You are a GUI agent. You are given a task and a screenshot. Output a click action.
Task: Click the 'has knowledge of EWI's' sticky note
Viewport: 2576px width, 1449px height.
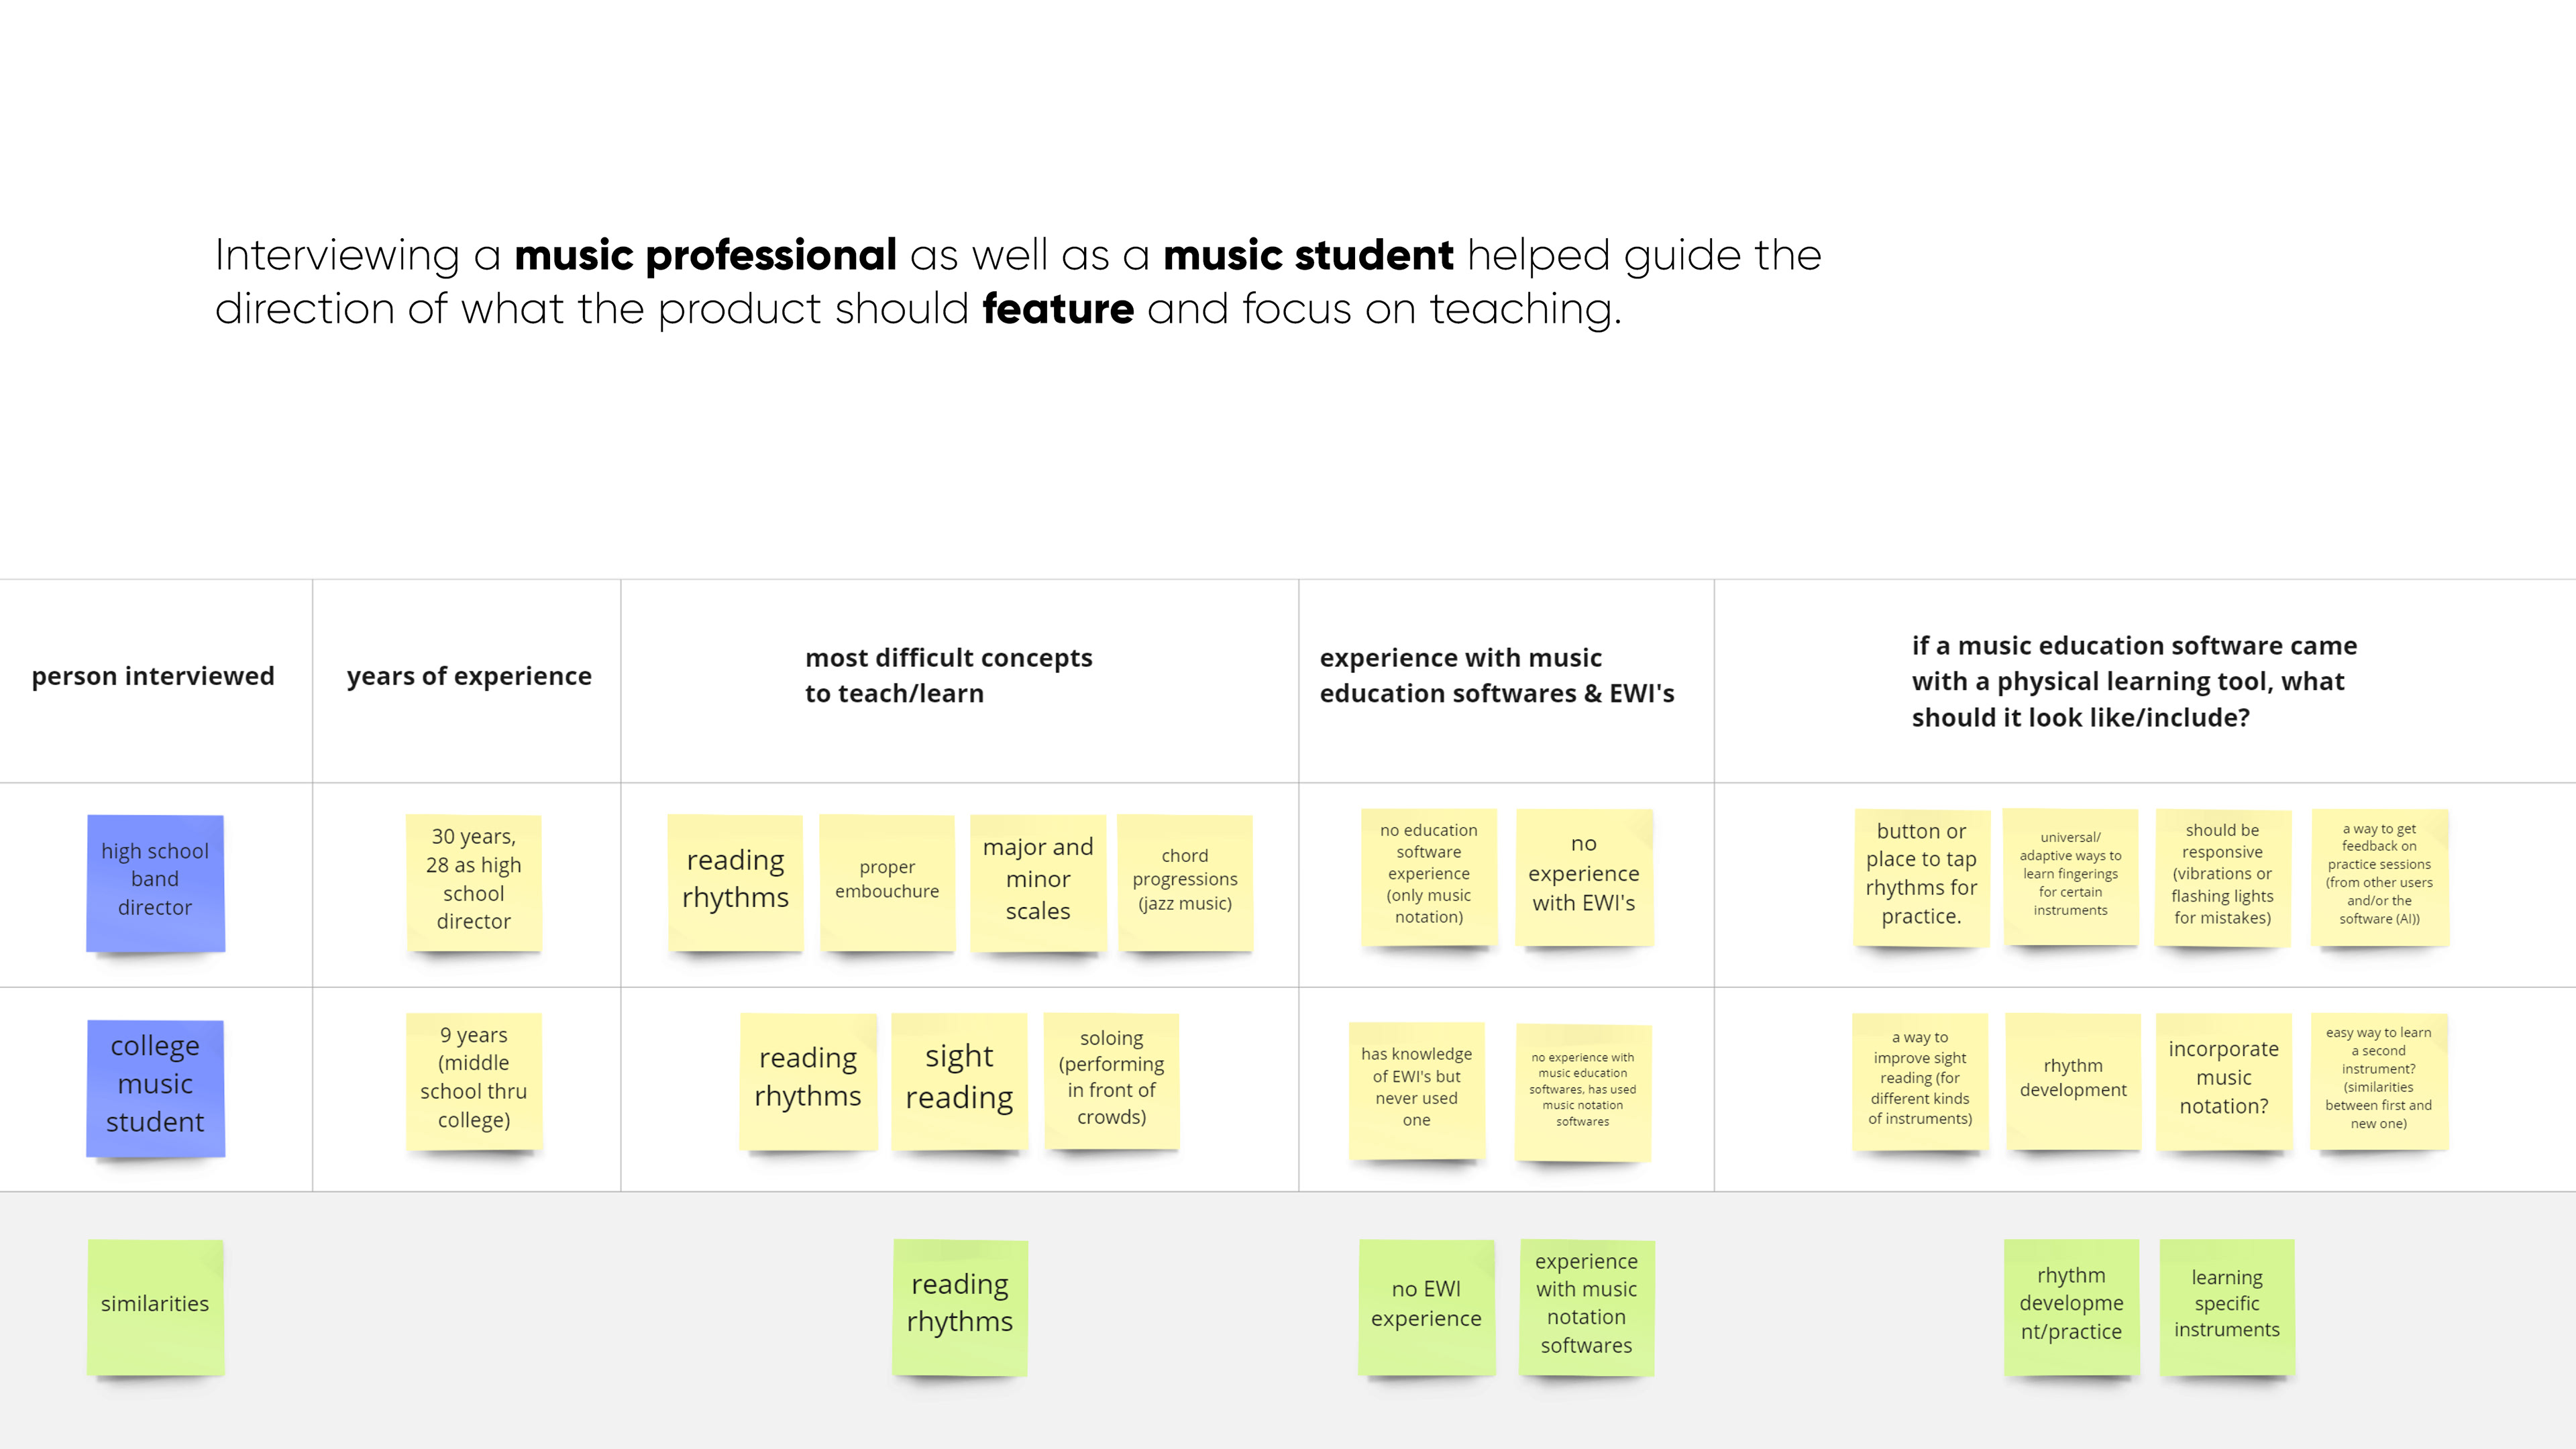click(1416, 1088)
